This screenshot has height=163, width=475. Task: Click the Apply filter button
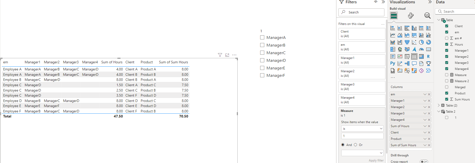376,160
